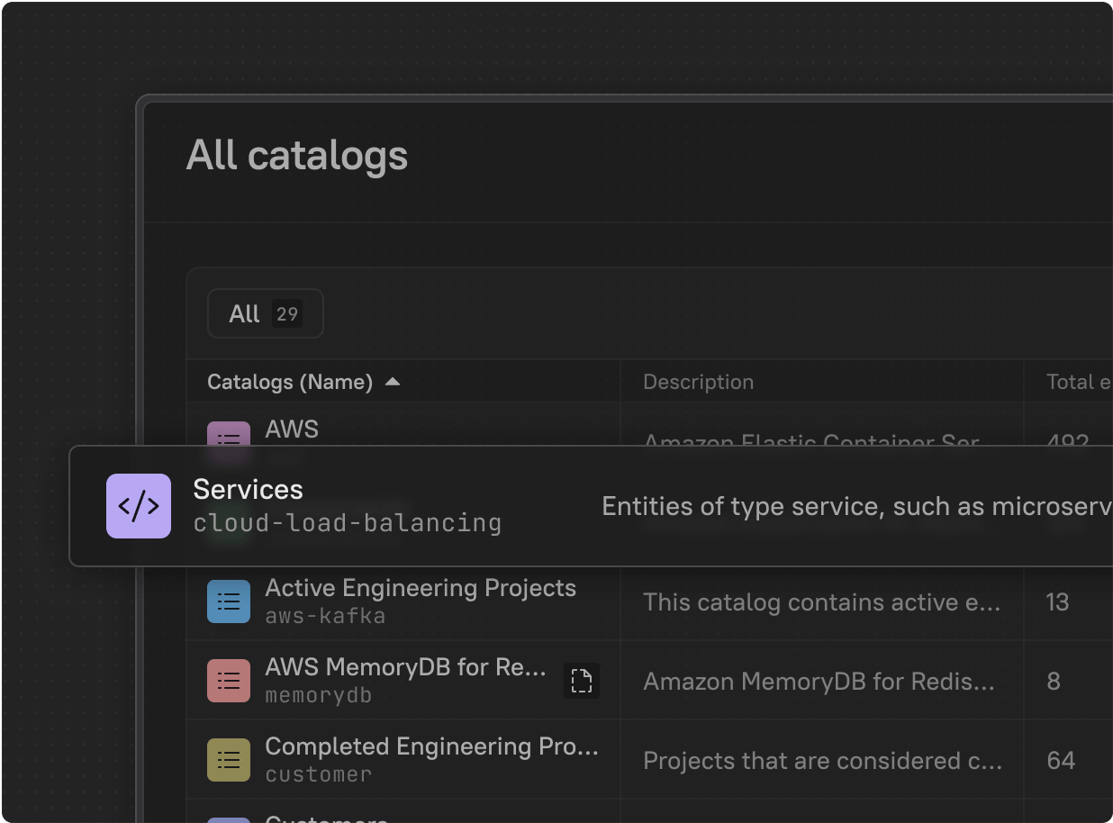
Task: Open the Services catalog
Action: [x=249, y=490]
